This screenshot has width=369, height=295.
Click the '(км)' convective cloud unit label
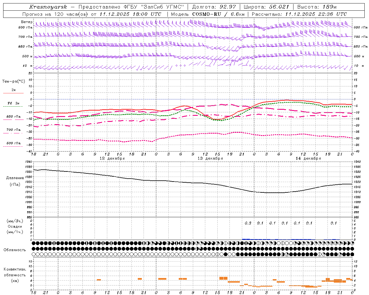[15, 281]
